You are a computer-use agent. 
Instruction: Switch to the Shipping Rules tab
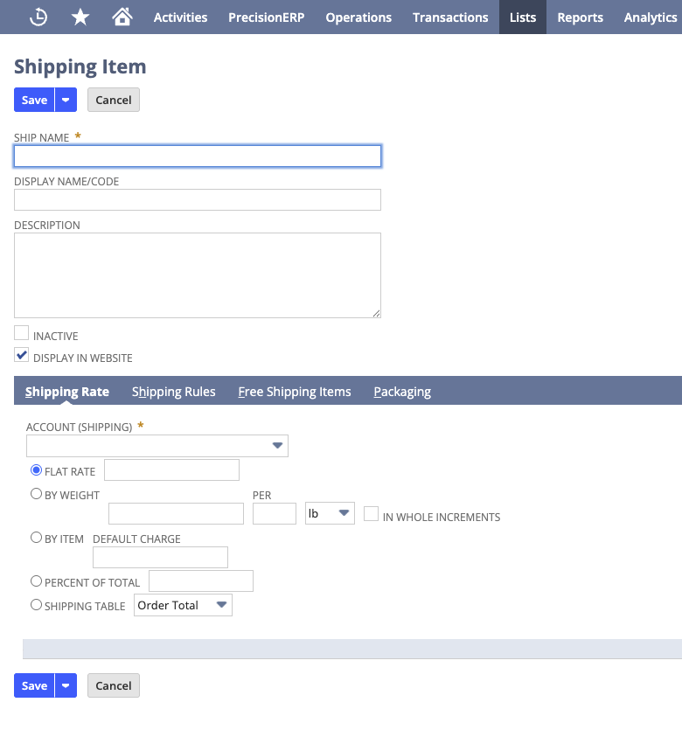click(x=173, y=392)
